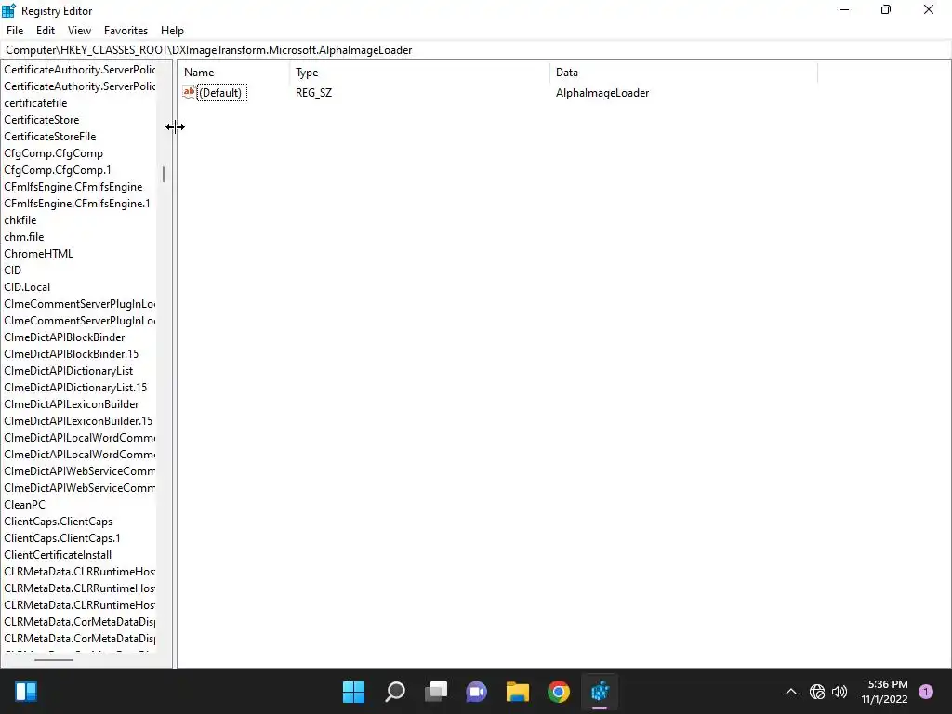Open File Explorer from the taskbar
Image resolution: width=952 pixels, height=714 pixels.
coord(518,692)
